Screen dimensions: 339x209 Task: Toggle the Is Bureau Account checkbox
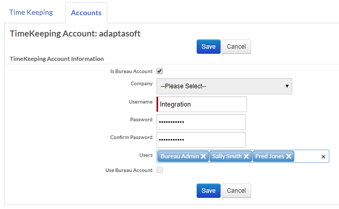160,71
